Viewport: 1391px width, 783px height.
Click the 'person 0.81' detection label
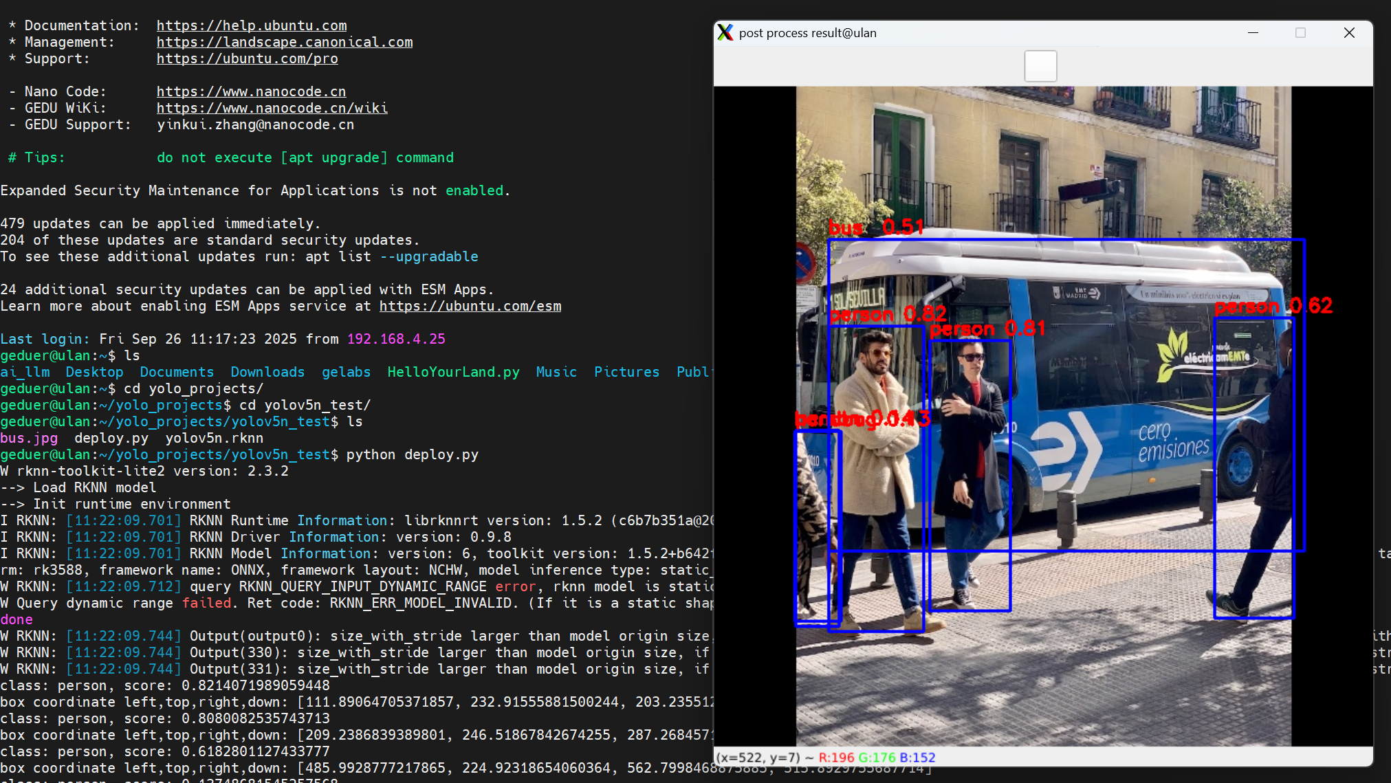[987, 329]
